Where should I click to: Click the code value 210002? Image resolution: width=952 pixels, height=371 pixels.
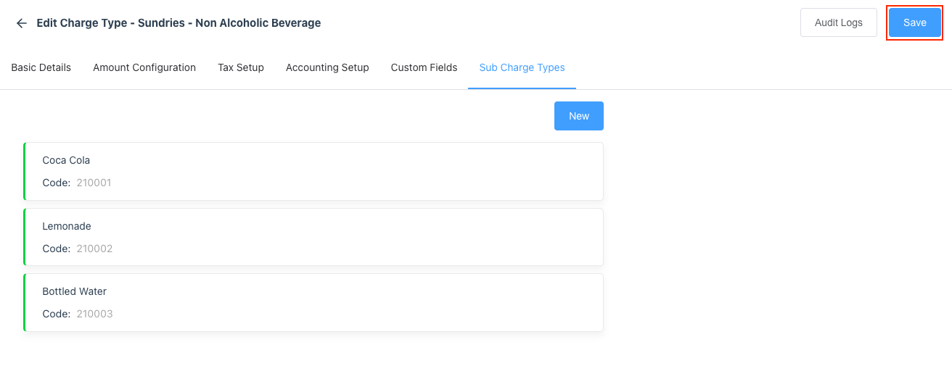pos(94,249)
